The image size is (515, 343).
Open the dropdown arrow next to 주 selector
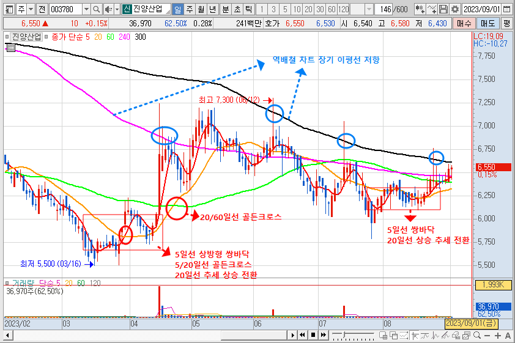click(x=31, y=9)
